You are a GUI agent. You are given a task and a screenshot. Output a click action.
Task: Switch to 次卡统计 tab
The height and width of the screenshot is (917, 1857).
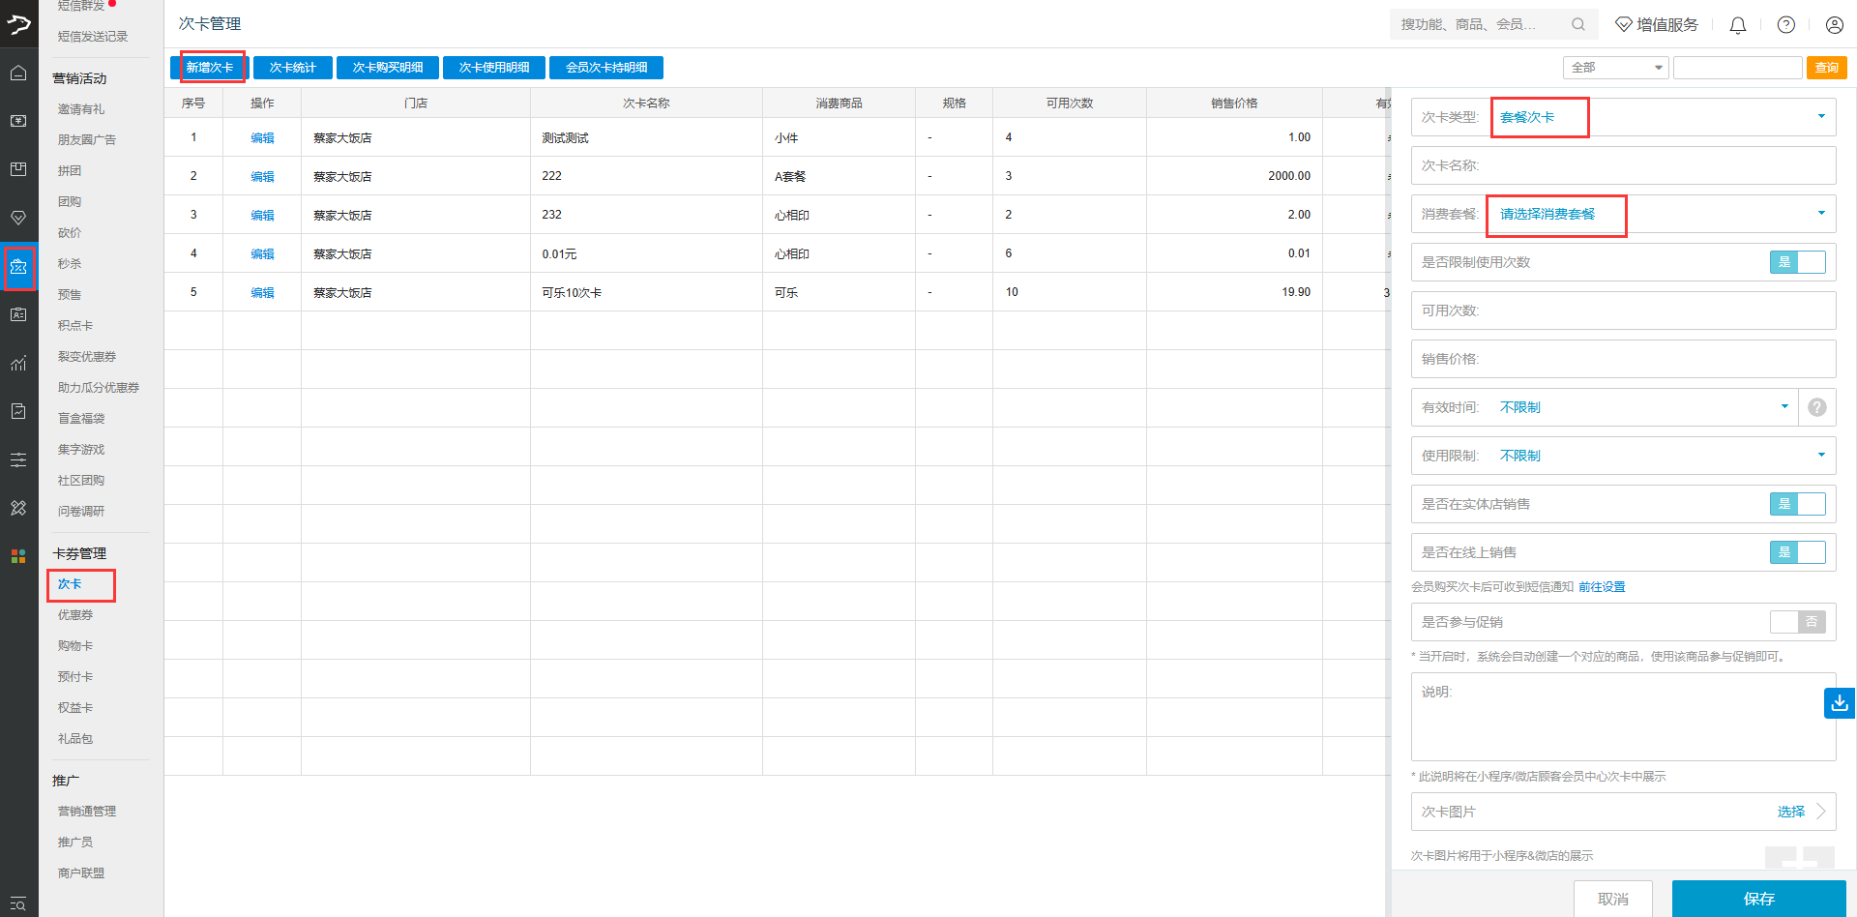point(293,68)
